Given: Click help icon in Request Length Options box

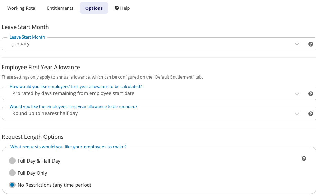Looking at the screenshot, I should point(304,158).
